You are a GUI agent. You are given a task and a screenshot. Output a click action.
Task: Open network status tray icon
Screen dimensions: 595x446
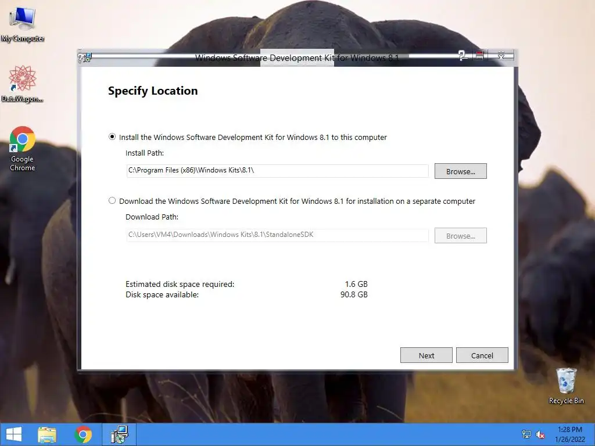tap(526, 434)
